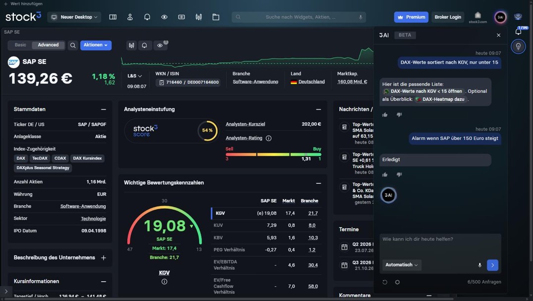Click the search magnifier next to Advanced
The height and width of the screenshot is (301, 533).
73,45
